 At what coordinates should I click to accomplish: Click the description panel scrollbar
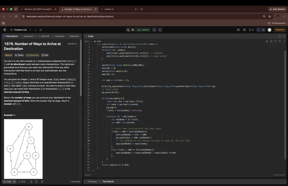(81, 67)
